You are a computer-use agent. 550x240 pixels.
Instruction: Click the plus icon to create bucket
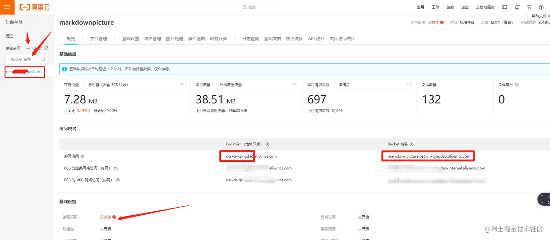pos(28,48)
